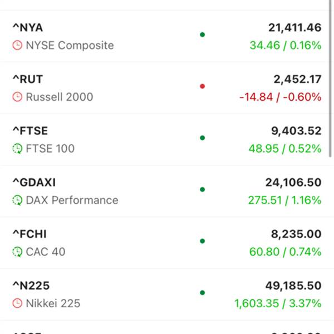The image size is (334, 334).
Task: Select the CAC 40 index name
Action: (x=45, y=252)
